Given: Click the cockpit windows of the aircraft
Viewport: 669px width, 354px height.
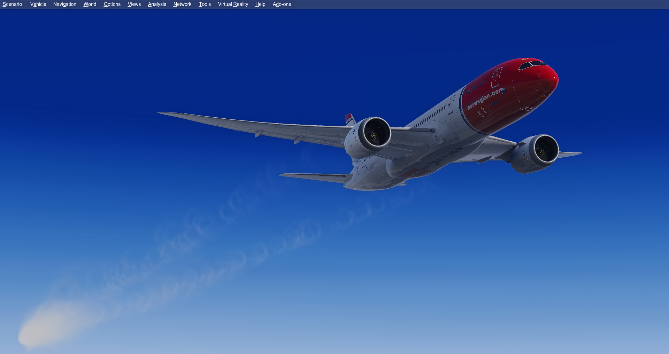Looking at the screenshot, I should (x=531, y=65).
